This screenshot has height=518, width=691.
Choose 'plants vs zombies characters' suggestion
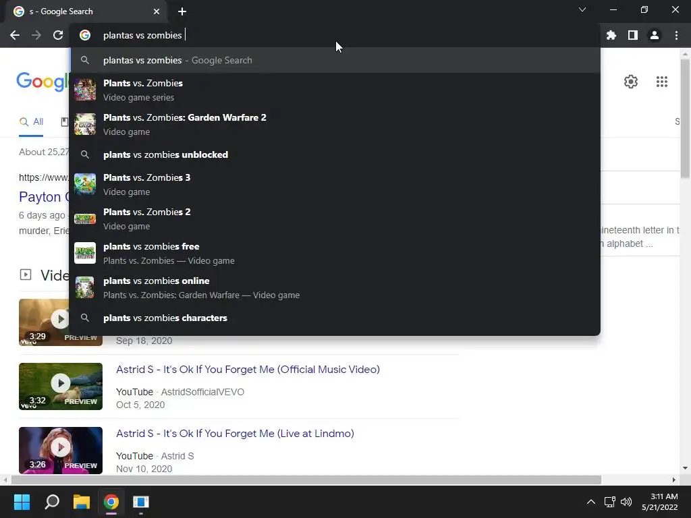[335, 318]
